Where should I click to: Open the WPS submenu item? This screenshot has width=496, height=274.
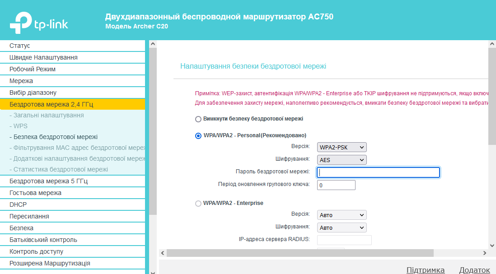point(19,126)
